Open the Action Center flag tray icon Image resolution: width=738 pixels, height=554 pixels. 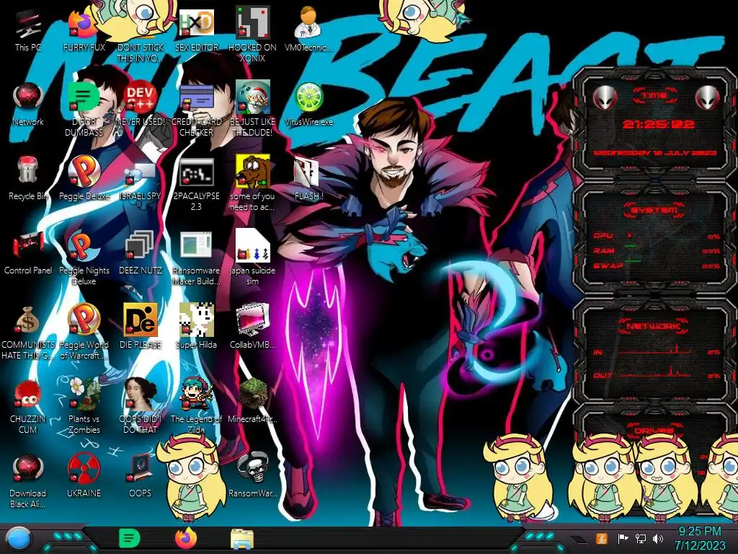(623, 538)
